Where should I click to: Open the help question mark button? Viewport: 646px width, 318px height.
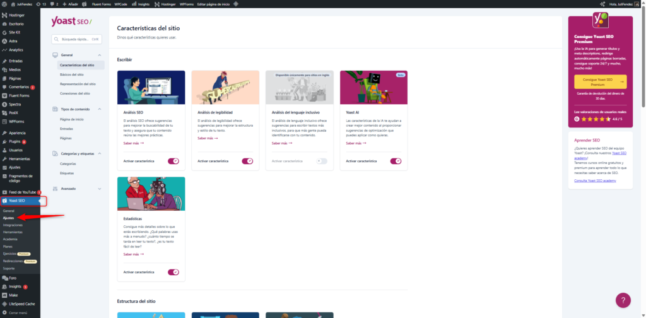[623, 300]
